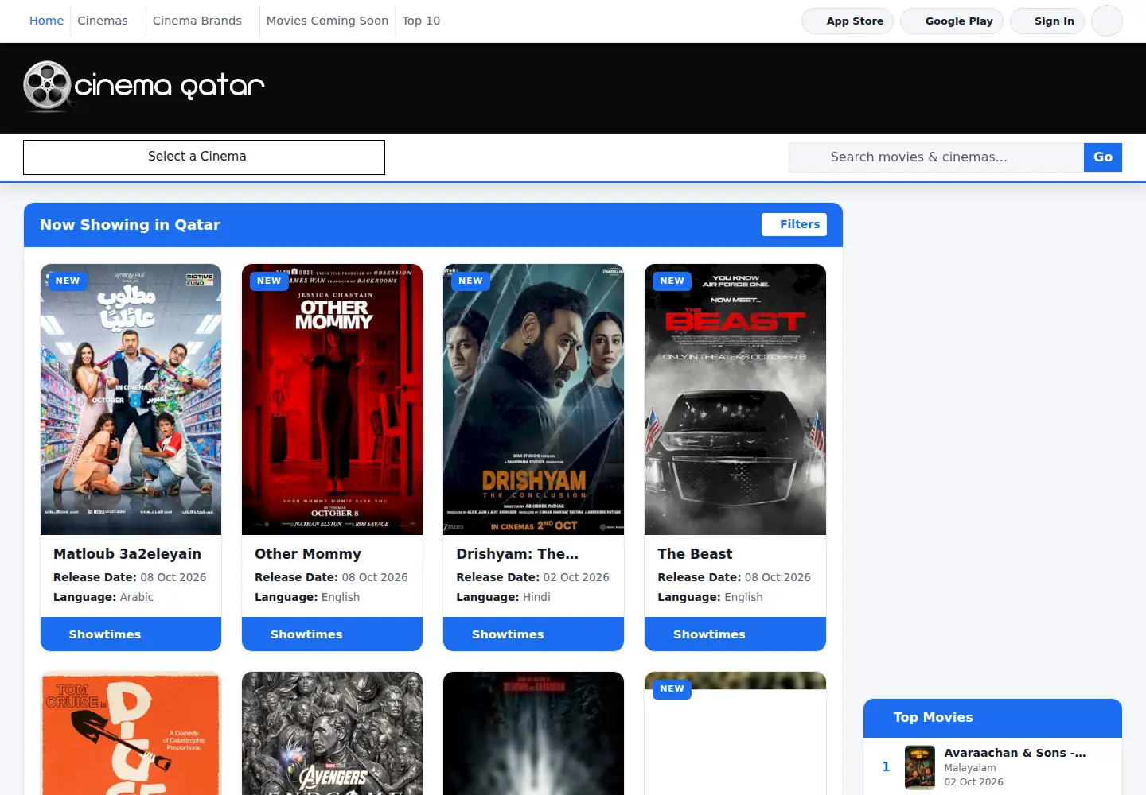Click the NEW badge on The Beast poster
This screenshot has width=1146, height=795.
pos(672,281)
